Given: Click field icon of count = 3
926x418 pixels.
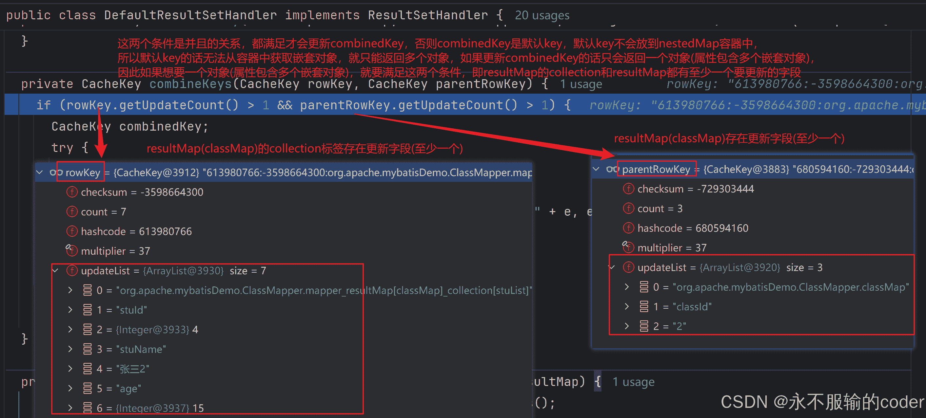Looking at the screenshot, I should (628, 208).
